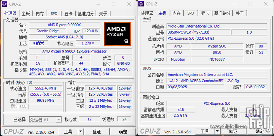Click the 1.270 V core voltage value

pyautogui.click(x=88, y=43)
